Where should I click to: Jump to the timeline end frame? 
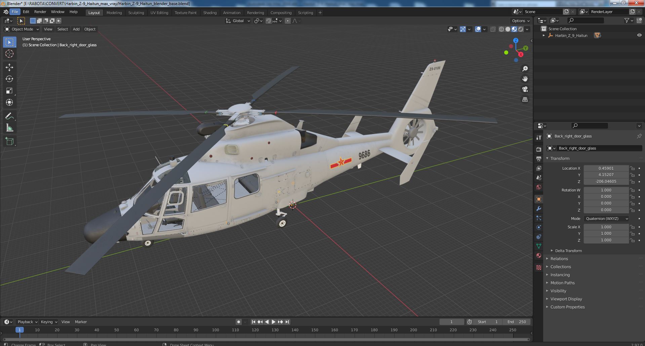[x=287, y=322]
